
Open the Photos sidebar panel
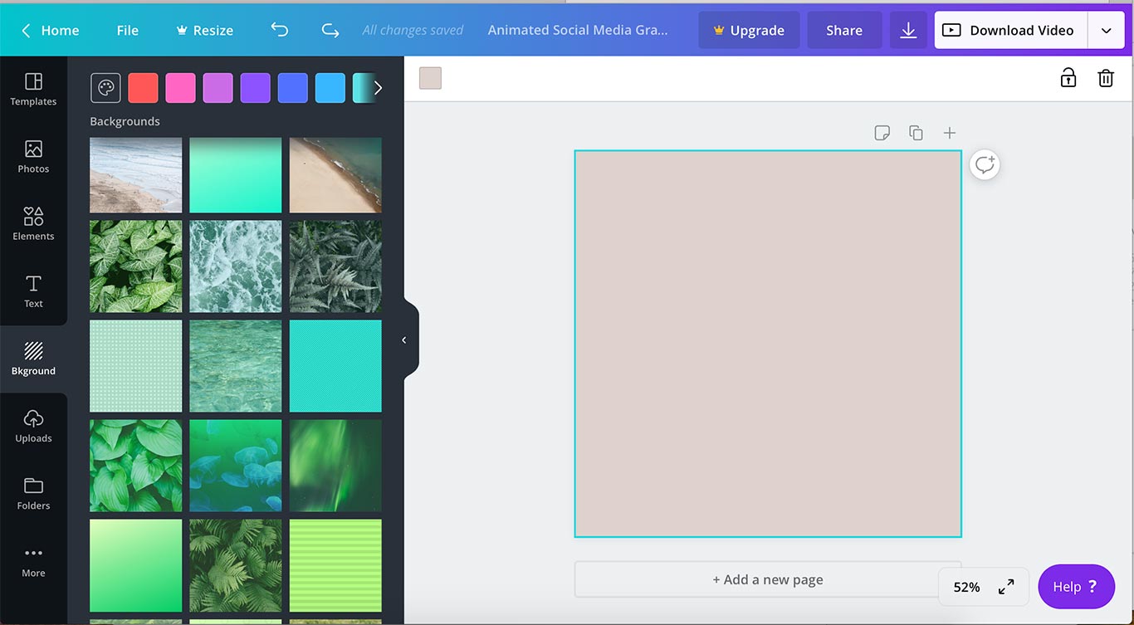(x=33, y=157)
